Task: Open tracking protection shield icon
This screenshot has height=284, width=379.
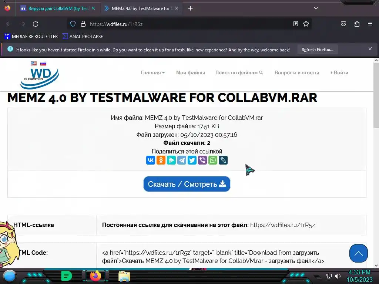Action: click(x=73, y=24)
